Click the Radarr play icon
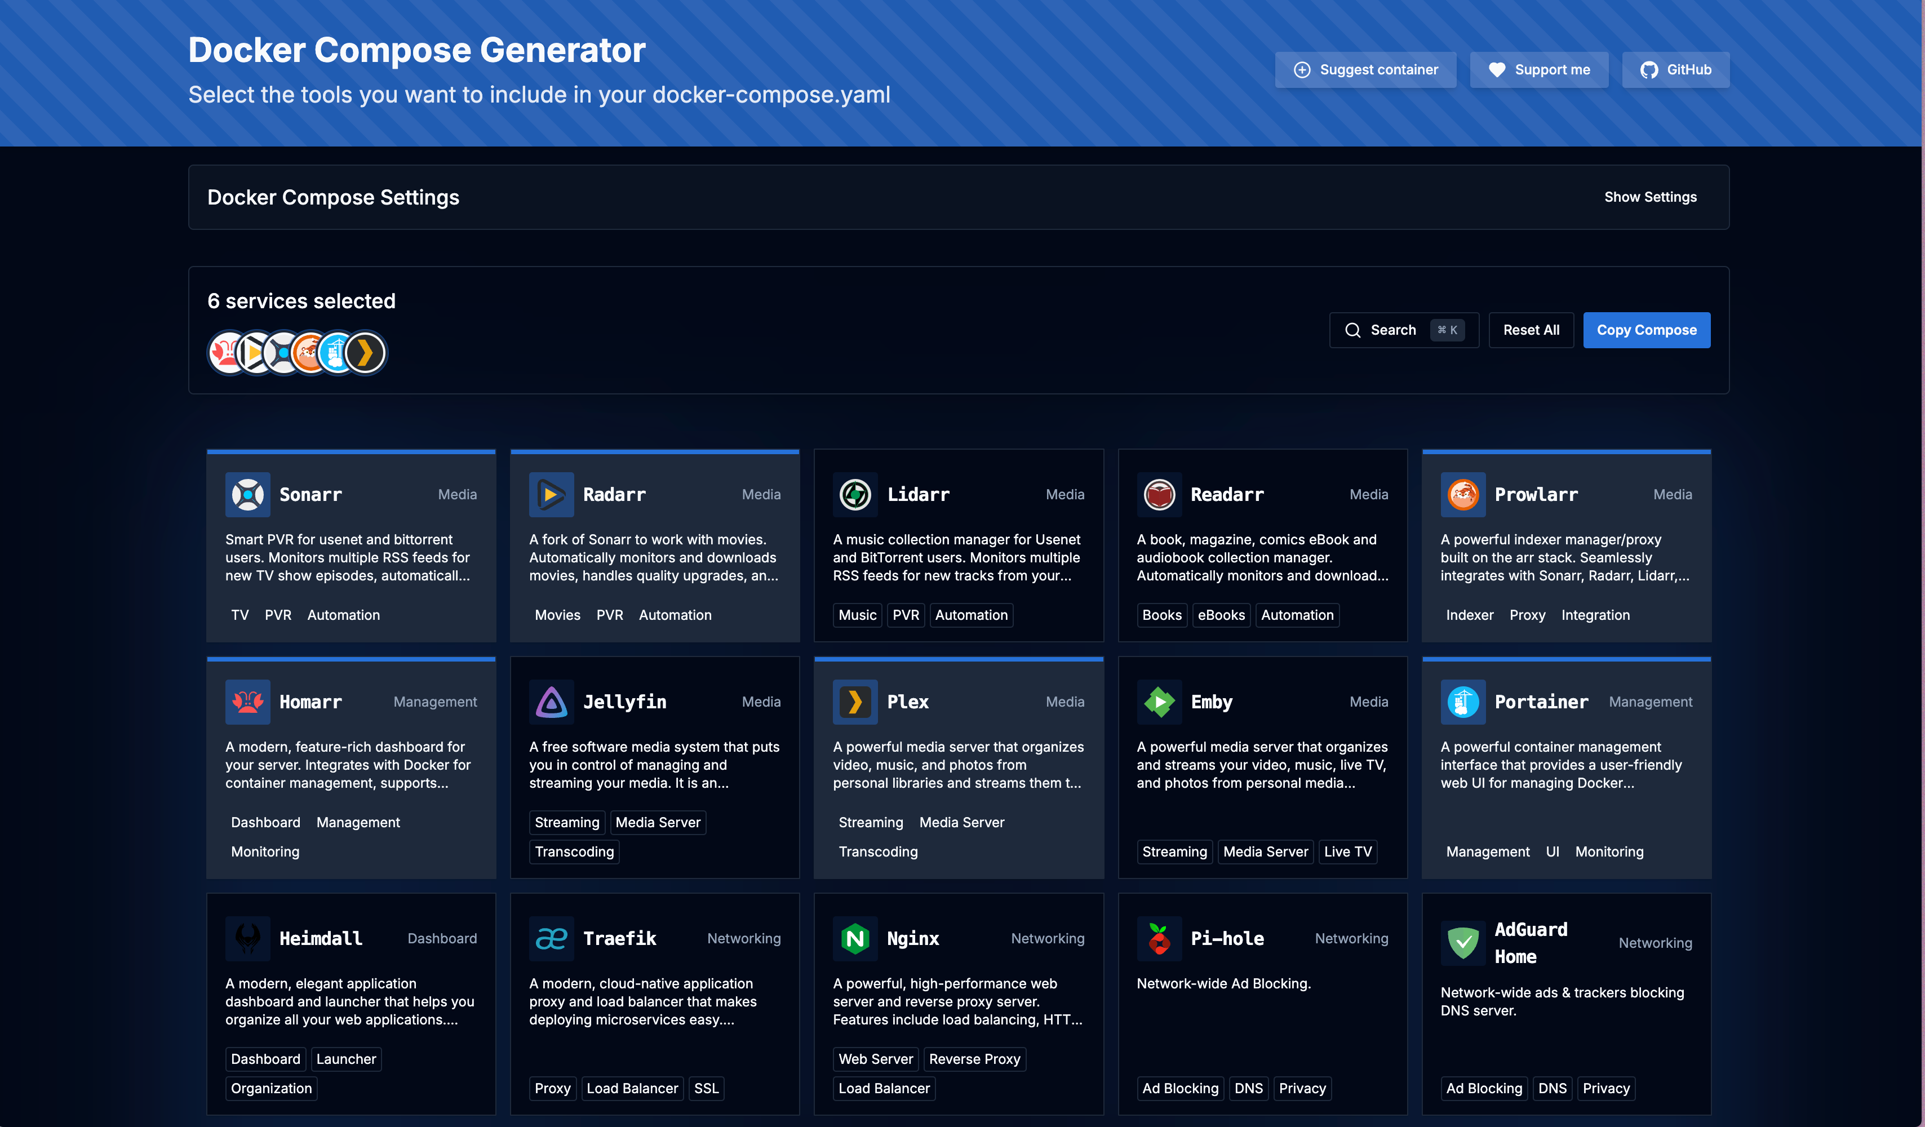The image size is (1925, 1127). point(552,494)
